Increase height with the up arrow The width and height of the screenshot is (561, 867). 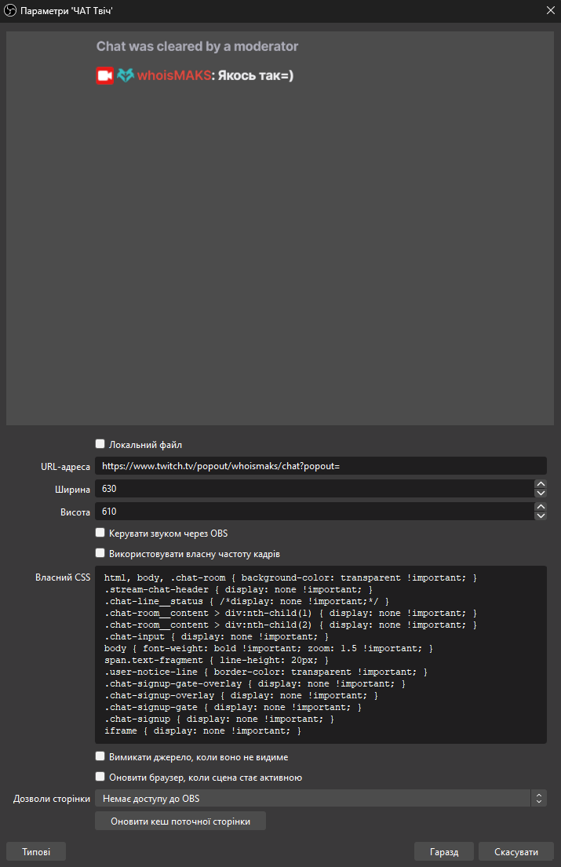[540, 508]
